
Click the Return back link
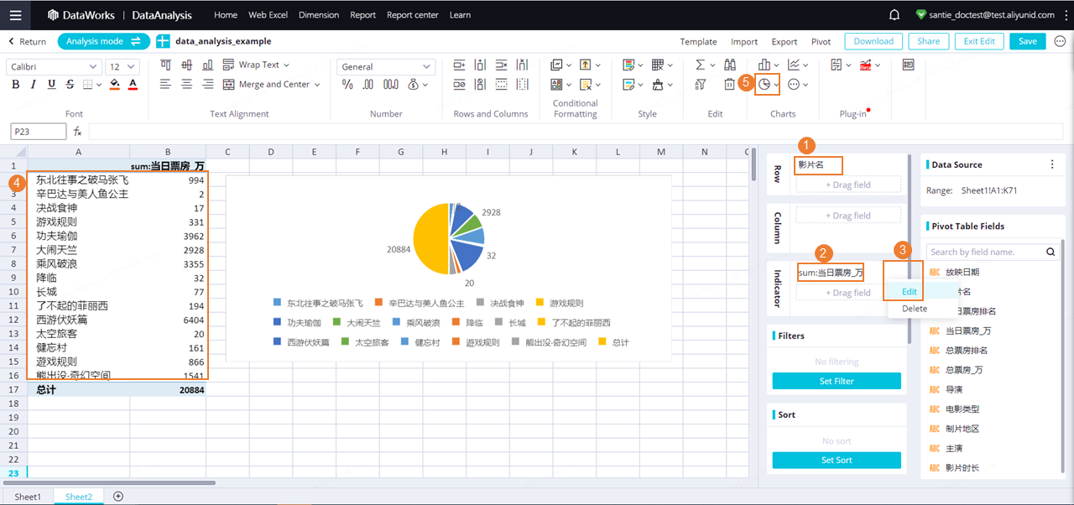pyautogui.click(x=27, y=41)
